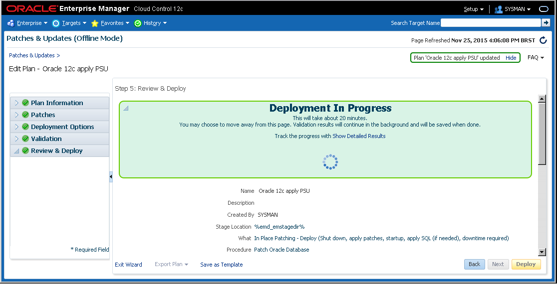Viewport: 557px width, 284px height.
Task: Open the SYSMAN user dropdown
Action: [x=518, y=9]
